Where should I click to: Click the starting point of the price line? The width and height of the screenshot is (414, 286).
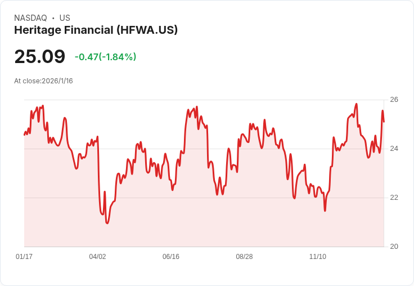[24, 135]
